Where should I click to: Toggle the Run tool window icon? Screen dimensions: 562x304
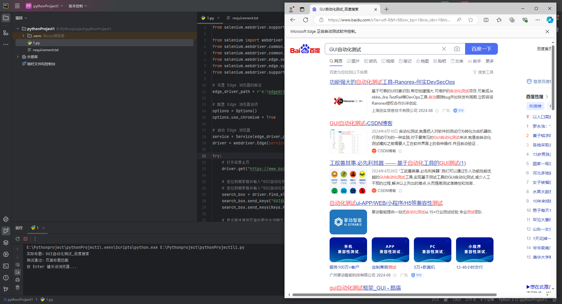pos(6,231)
